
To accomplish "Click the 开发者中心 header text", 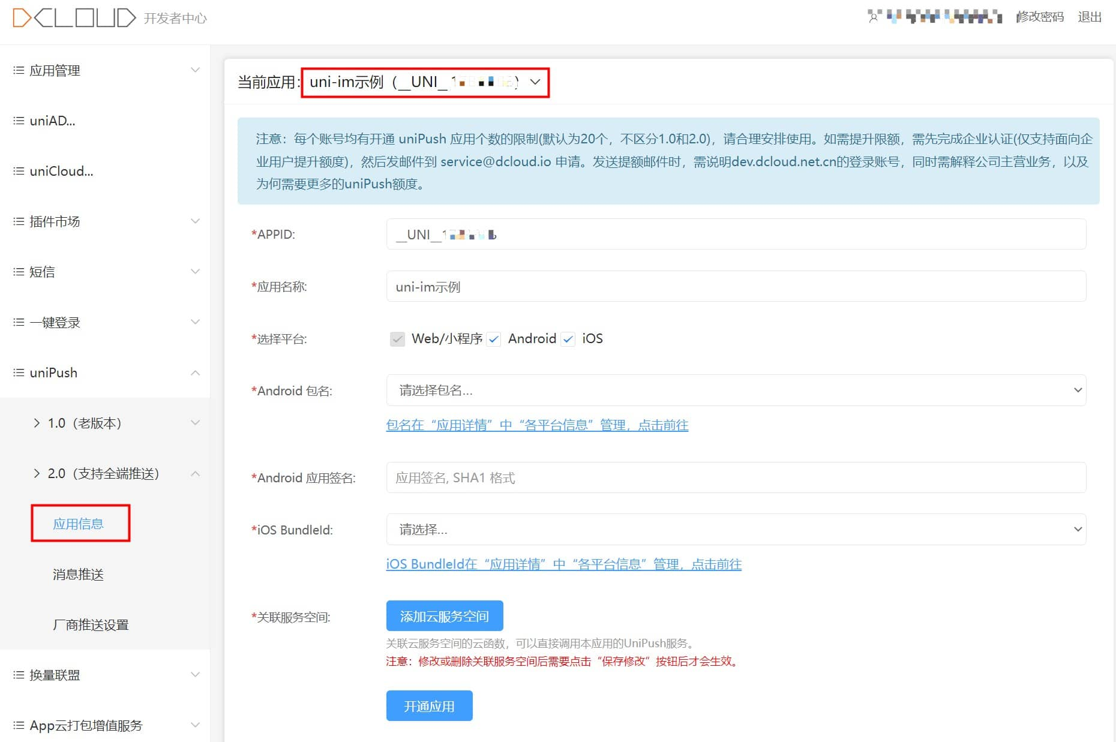I will [x=175, y=19].
